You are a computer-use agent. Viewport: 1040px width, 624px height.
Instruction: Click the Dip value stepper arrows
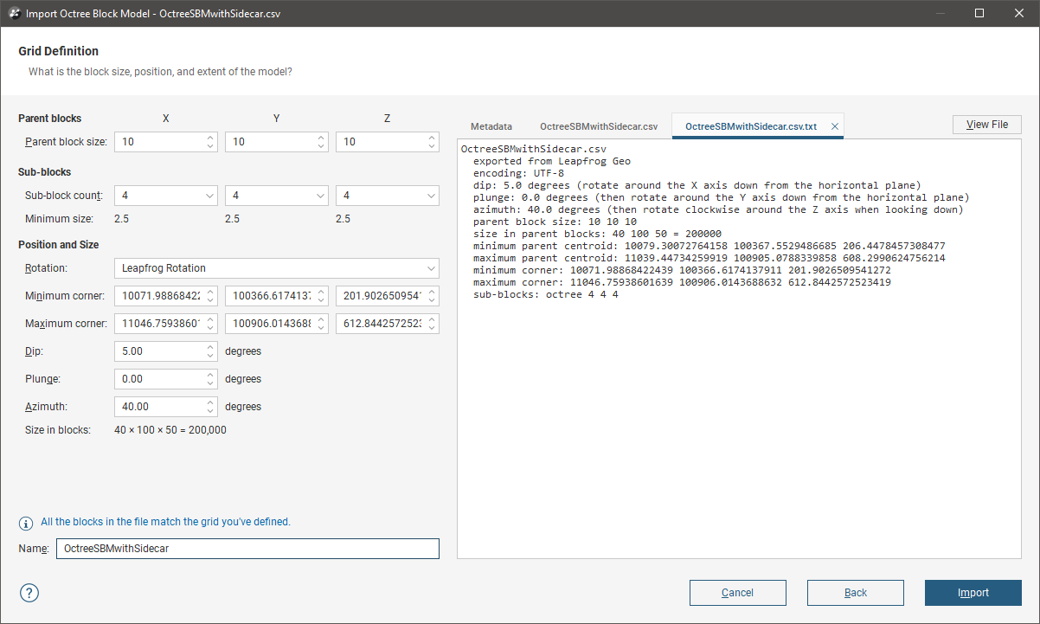[211, 351]
